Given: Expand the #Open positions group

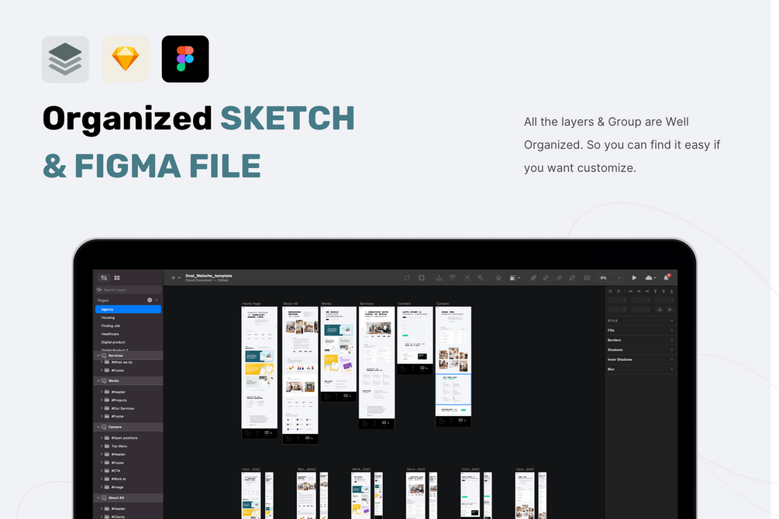Looking at the screenshot, I should (102, 438).
